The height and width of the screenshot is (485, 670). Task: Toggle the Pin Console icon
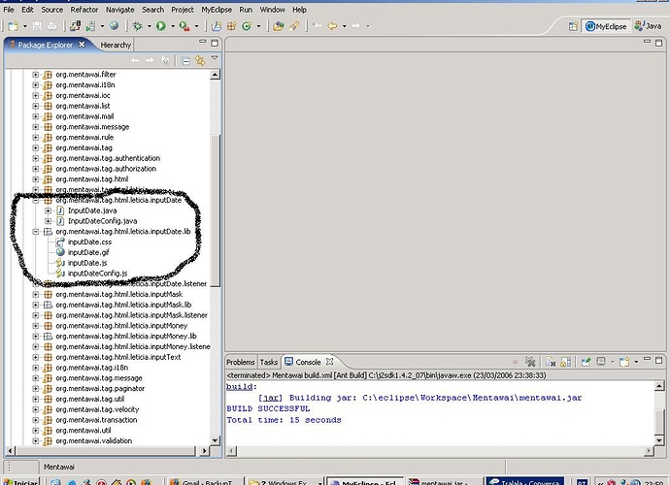(x=586, y=362)
